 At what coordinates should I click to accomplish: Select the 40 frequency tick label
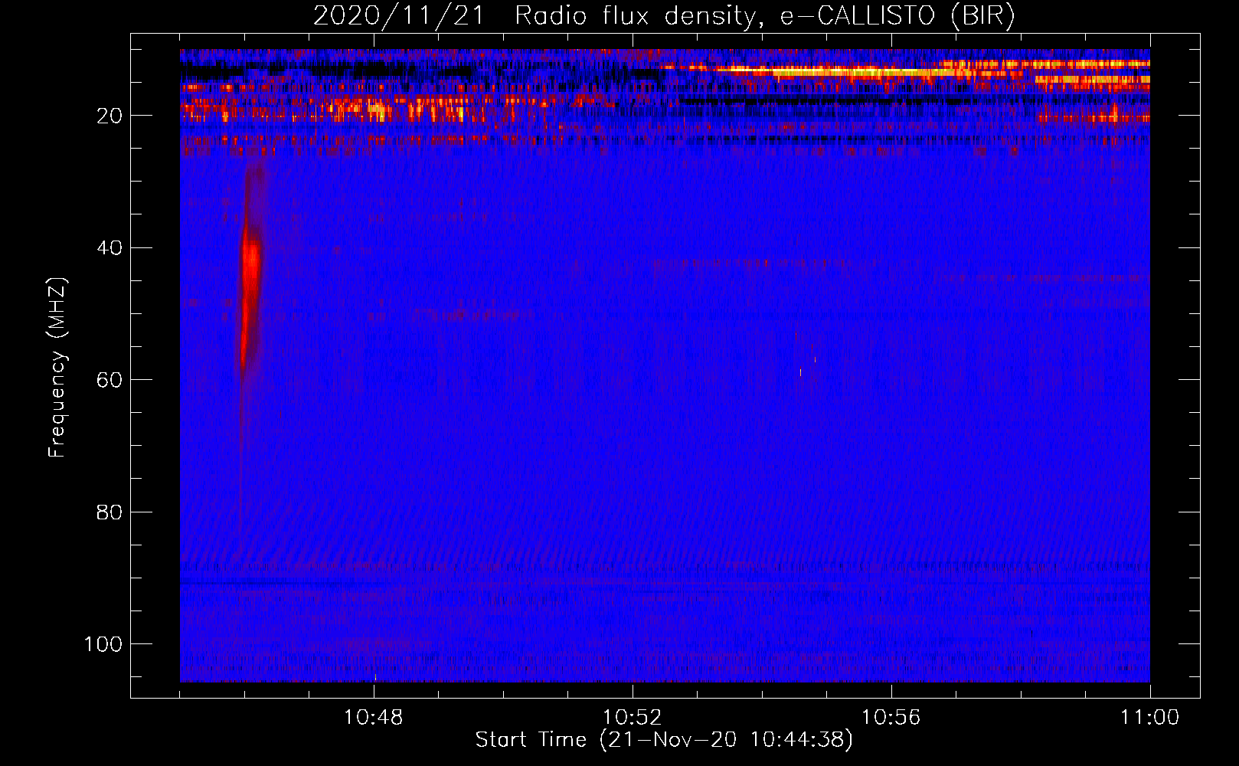click(110, 248)
